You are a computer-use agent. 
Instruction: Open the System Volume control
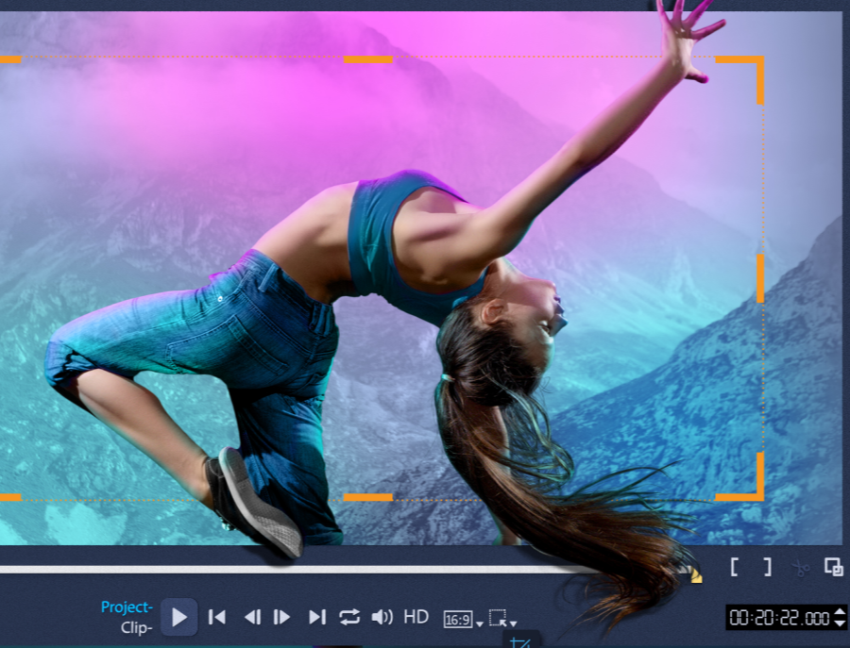(382, 617)
